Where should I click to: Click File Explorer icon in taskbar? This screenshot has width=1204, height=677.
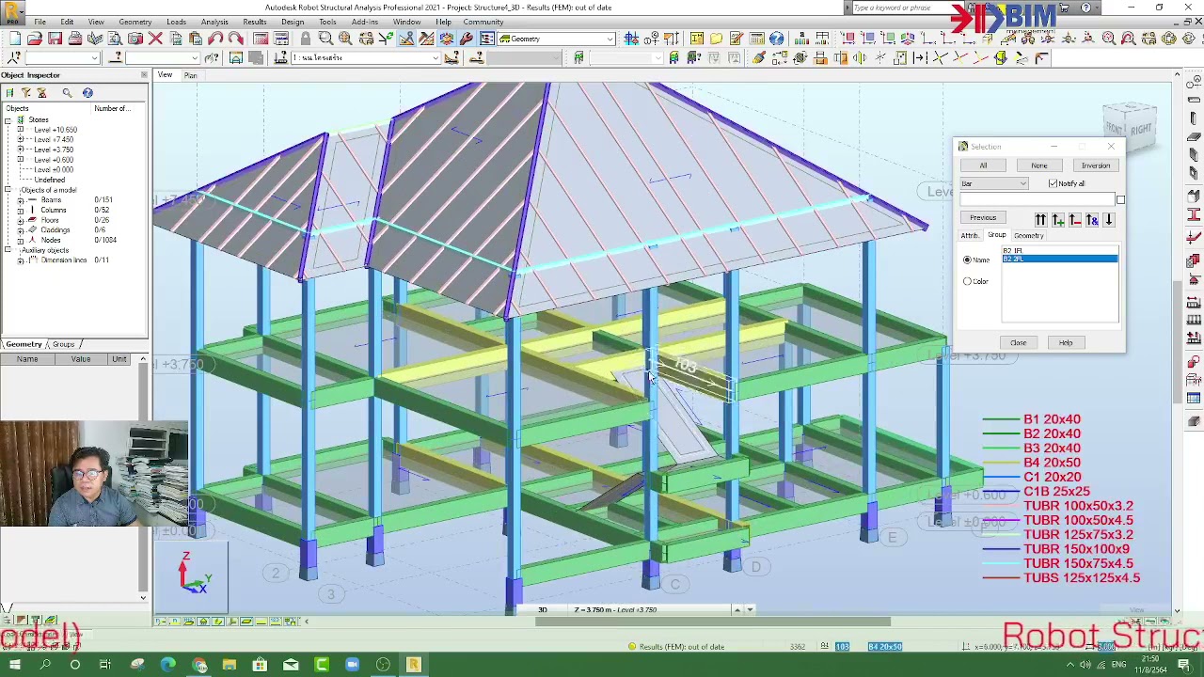pyautogui.click(x=230, y=666)
